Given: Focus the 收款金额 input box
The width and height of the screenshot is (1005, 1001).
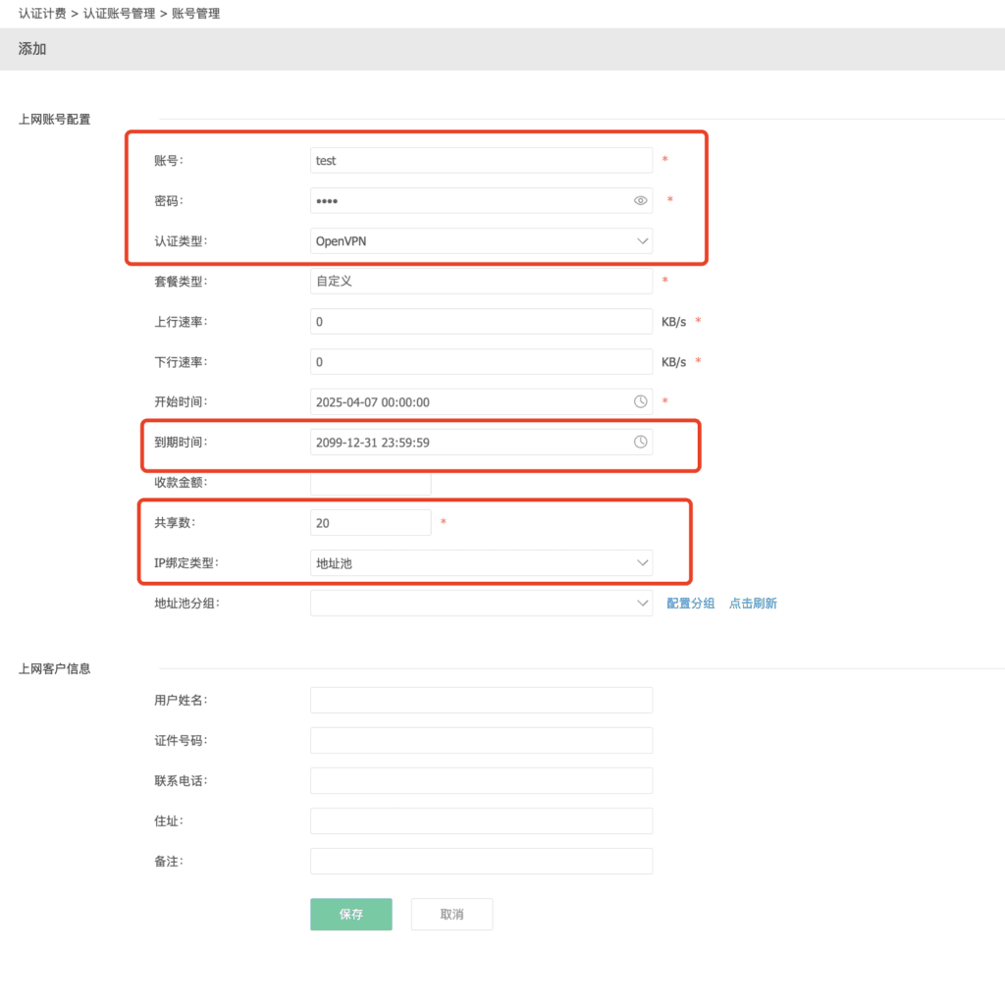Looking at the screenshot, I should point(371,483).
